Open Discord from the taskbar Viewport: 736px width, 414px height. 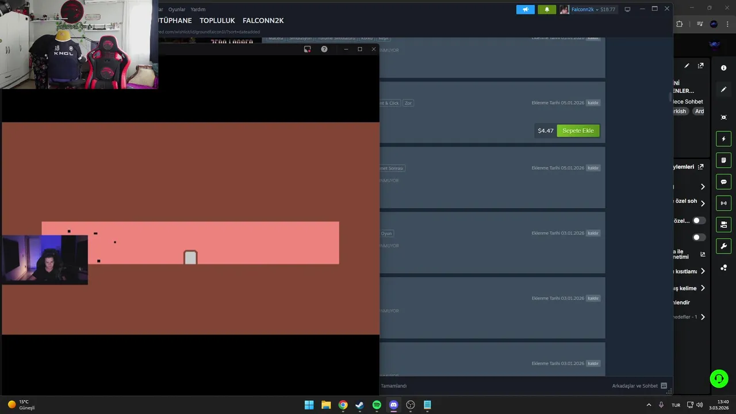(393, 405)
